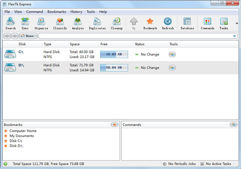
Task: Sort by the Type column header
Action: point(47,44)
